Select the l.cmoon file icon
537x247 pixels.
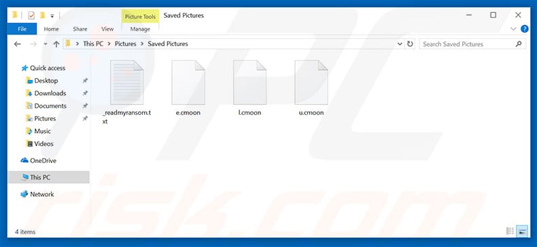pos(249,83)
